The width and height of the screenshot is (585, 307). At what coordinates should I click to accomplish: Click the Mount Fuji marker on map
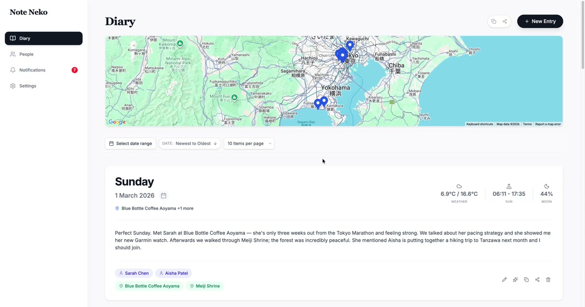(x=234, y=97)
